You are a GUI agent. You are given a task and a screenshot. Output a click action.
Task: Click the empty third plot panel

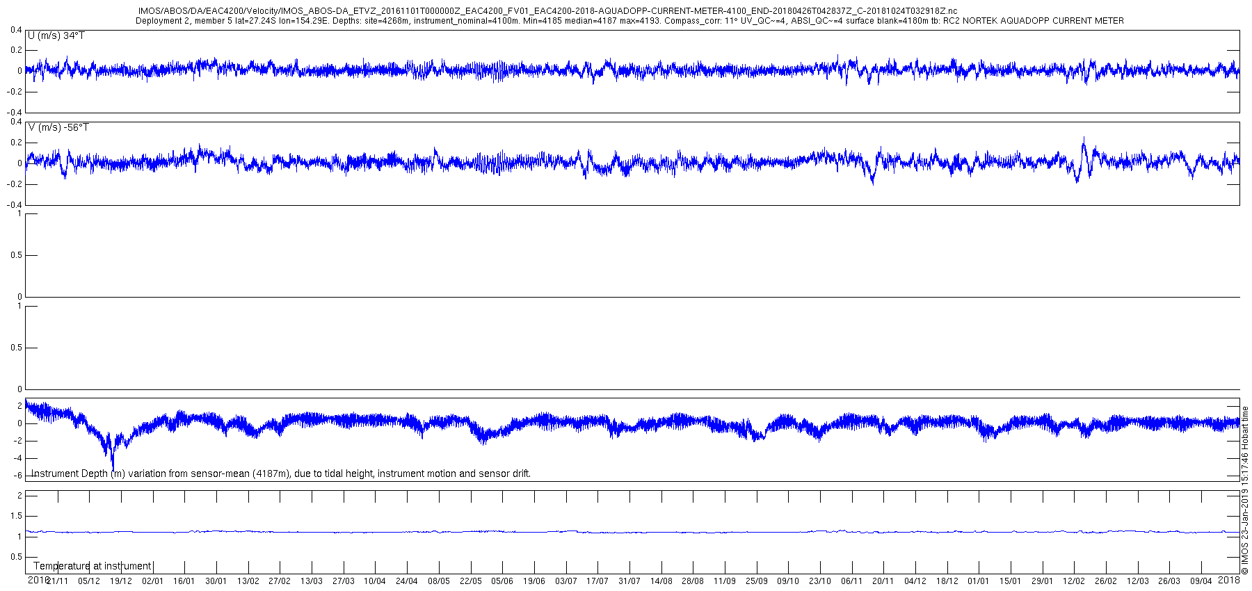click(632, 255)
